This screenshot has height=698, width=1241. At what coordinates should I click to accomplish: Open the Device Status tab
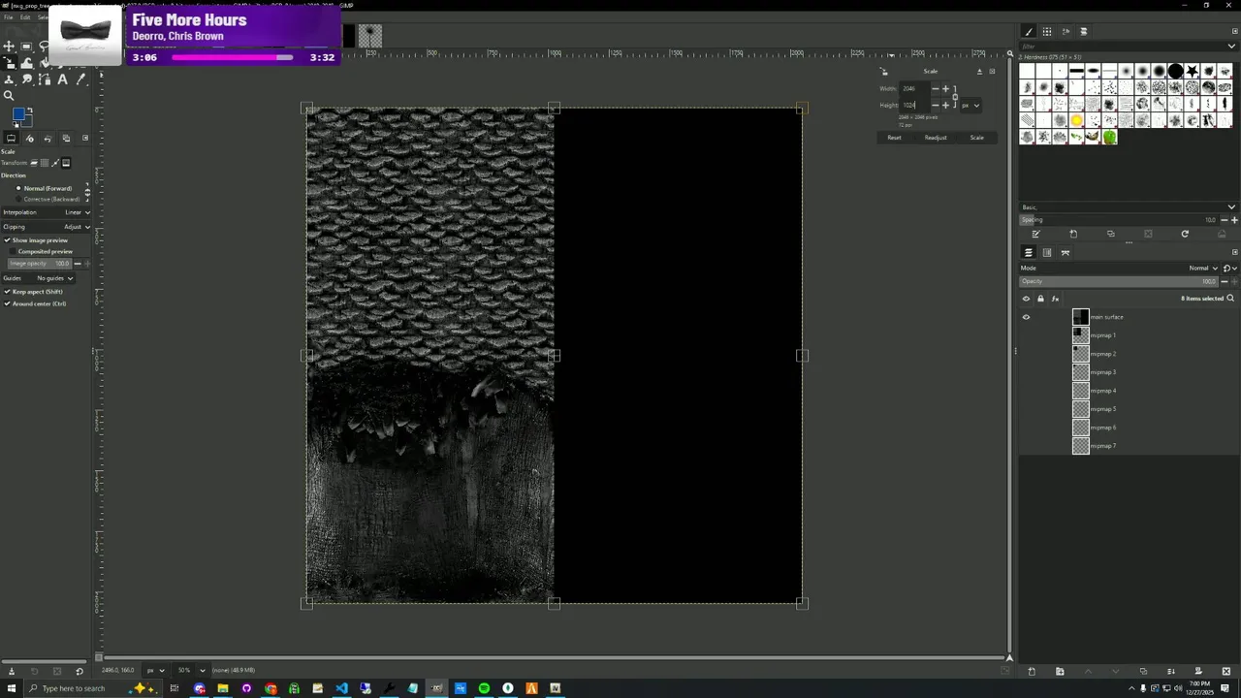tap(29, 138)
